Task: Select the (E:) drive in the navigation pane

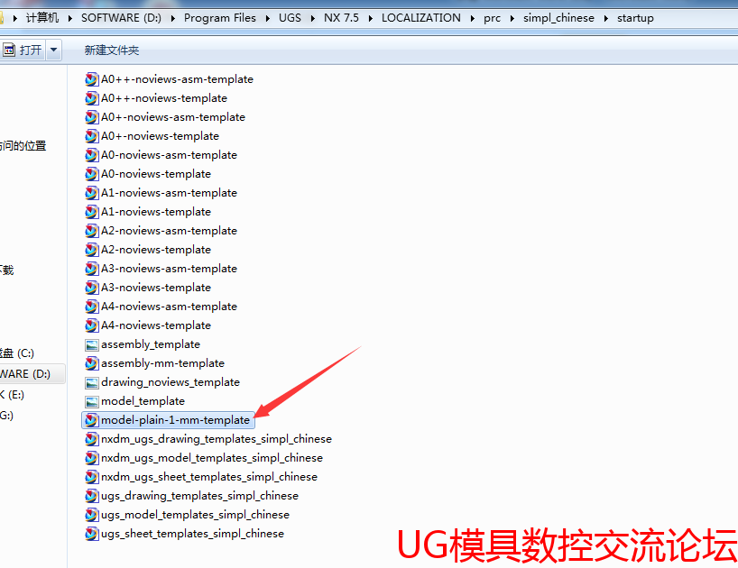Action: pyautogui.click(x=13, y=395)
